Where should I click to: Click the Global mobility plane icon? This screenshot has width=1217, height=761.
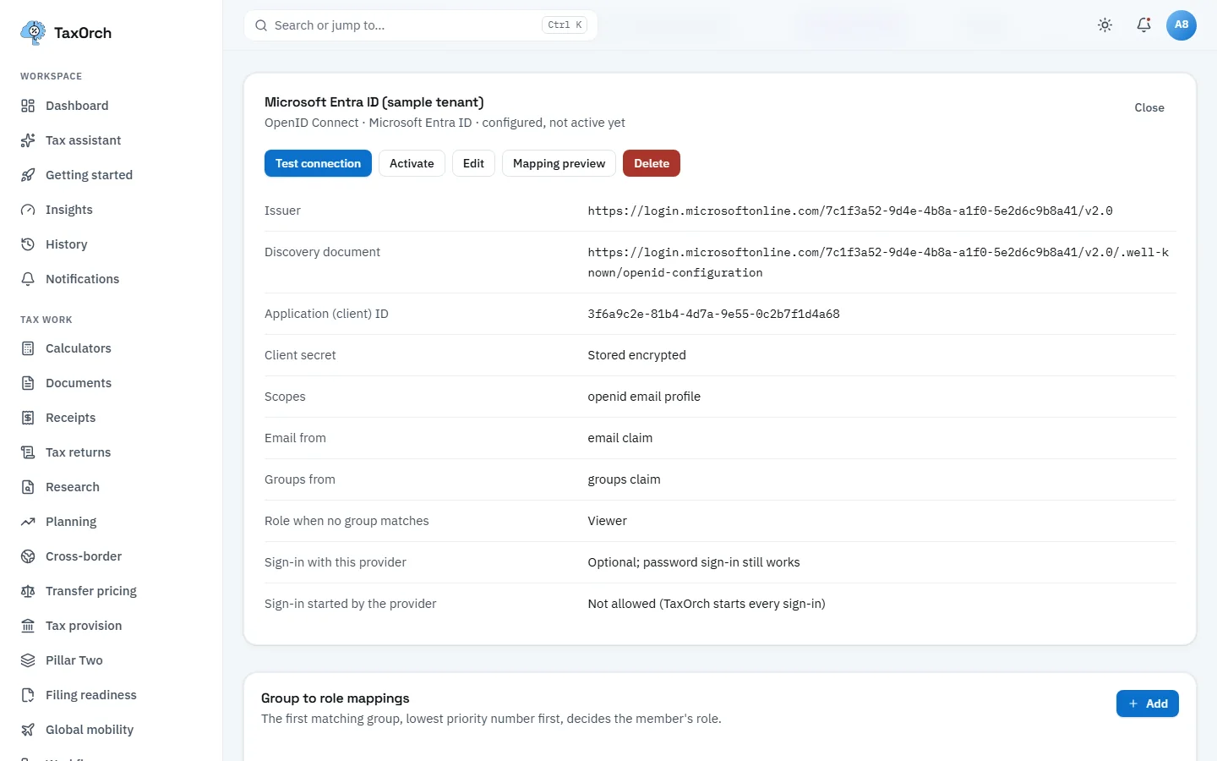28,730
